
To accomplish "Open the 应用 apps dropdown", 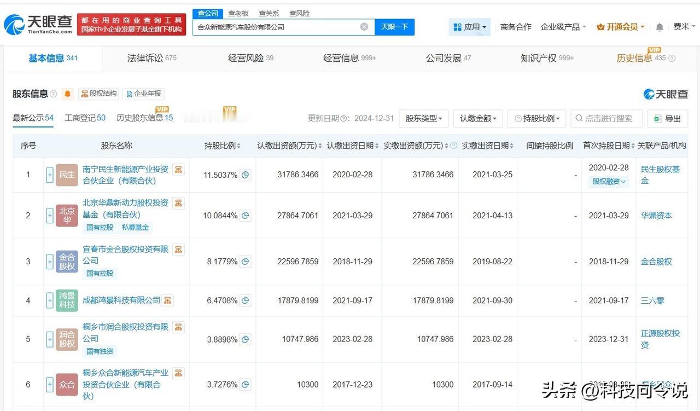I will pyautogui.click(x=470, y=27).
